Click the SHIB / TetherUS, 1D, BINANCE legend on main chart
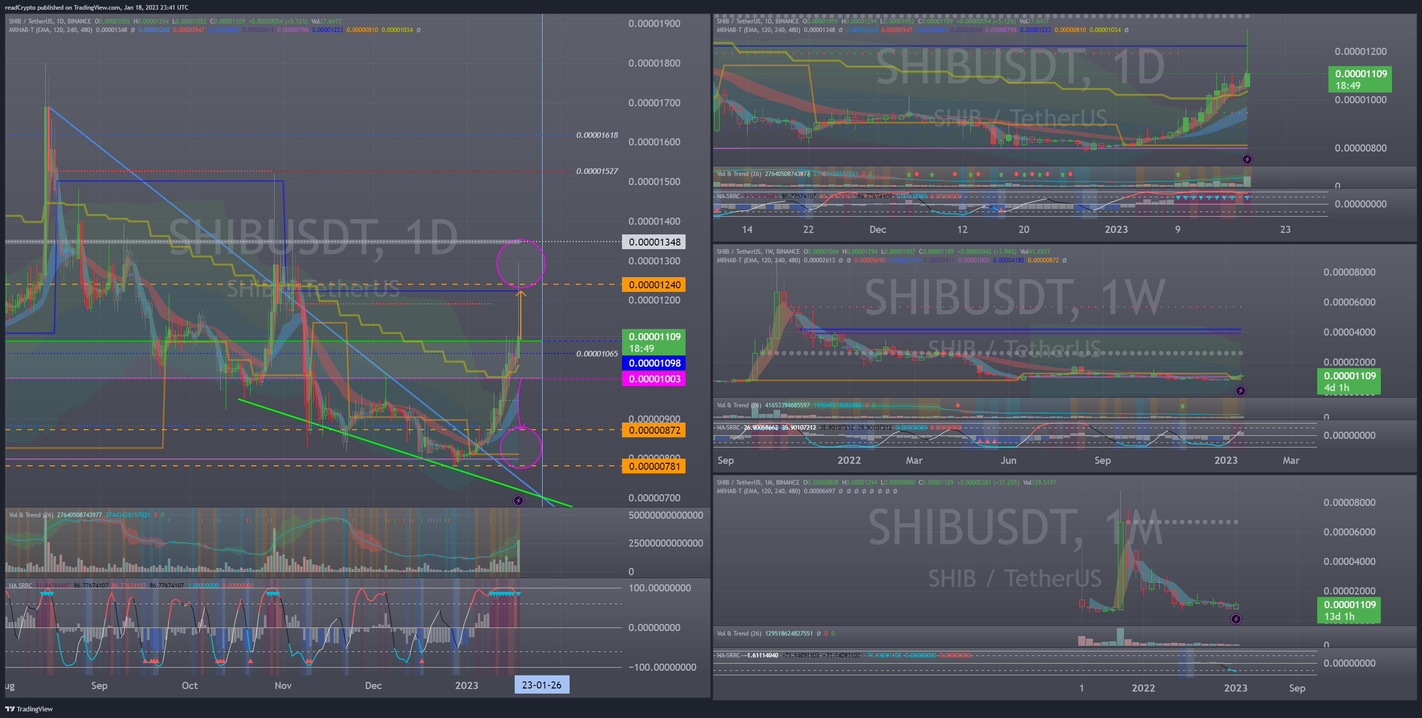 tap(50, 21)
